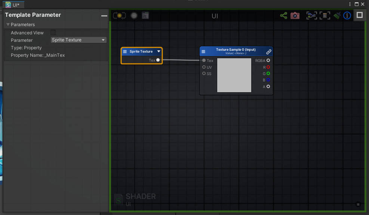Click the A alpha output port
Screen dimensions: 369x215
(x=268, y=87)
